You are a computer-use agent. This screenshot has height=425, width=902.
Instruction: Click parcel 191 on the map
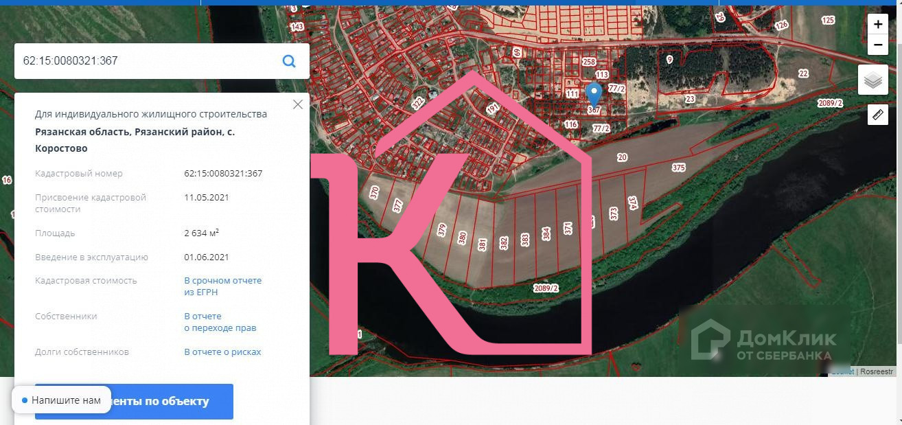(492, 109)
